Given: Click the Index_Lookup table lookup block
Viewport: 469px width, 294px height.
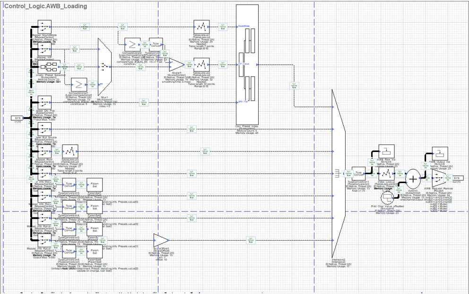Looking at the screenshot, I should (386, 174).
